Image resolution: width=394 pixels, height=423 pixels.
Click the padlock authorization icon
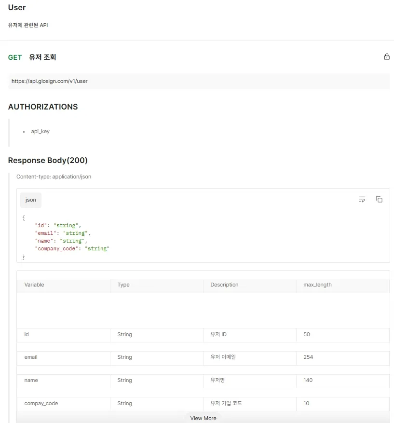(x=386, y=56)
